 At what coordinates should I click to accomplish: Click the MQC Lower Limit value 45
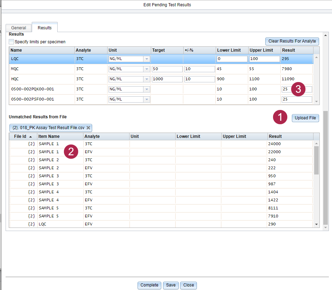point(219,69)
